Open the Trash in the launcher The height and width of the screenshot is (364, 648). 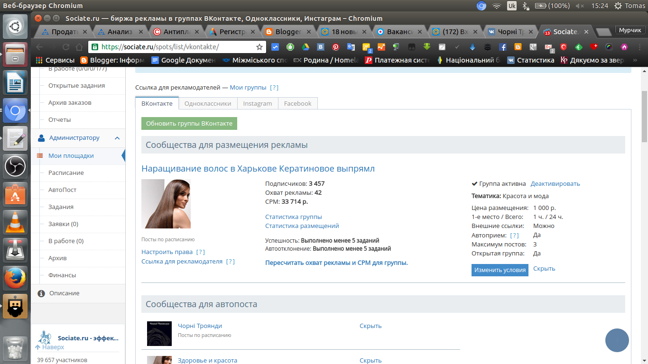point(16,348)
